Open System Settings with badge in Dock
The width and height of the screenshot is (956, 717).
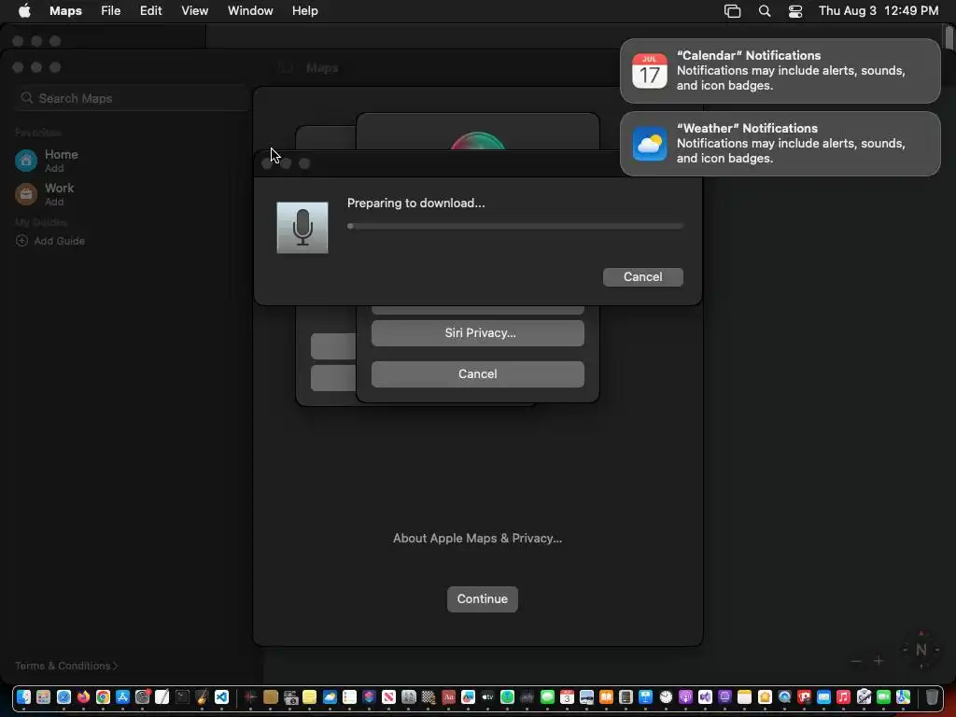pyautogui.click(x=143, y=696)
